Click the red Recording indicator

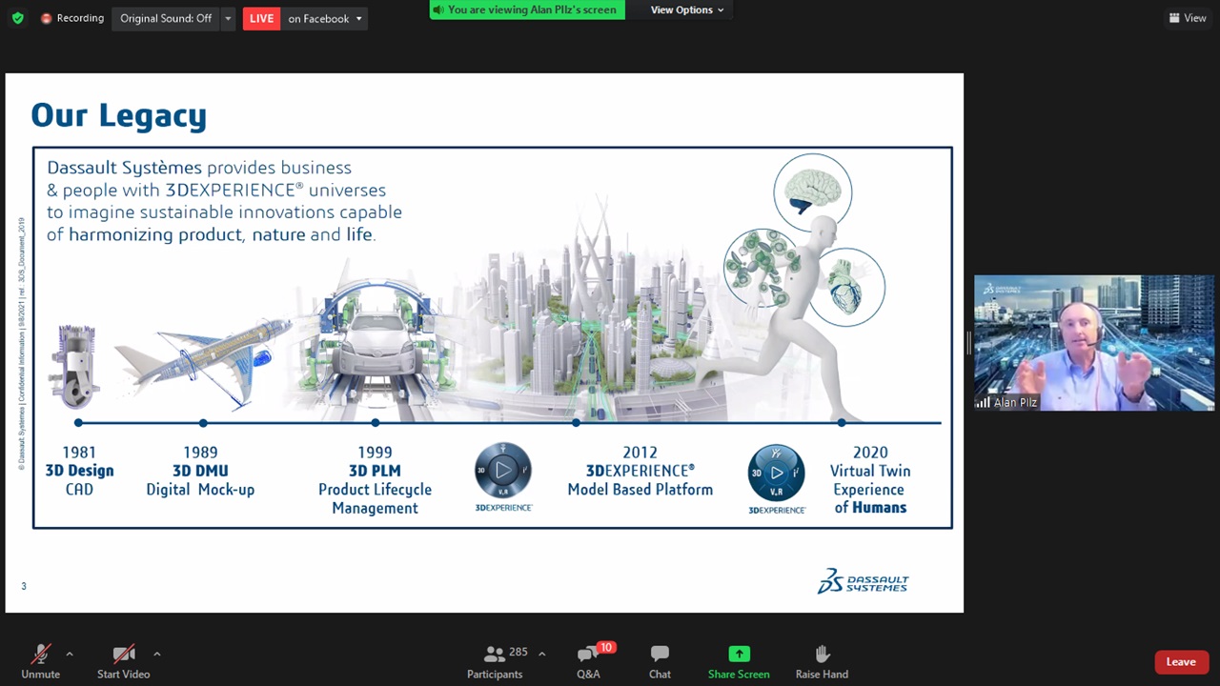pyautogui.click(x=72, y=18)
